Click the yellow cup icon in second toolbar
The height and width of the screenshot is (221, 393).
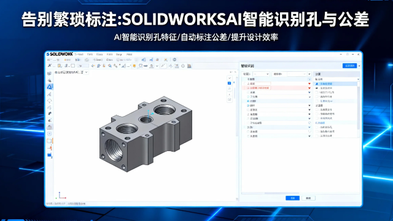click(134, 66)
